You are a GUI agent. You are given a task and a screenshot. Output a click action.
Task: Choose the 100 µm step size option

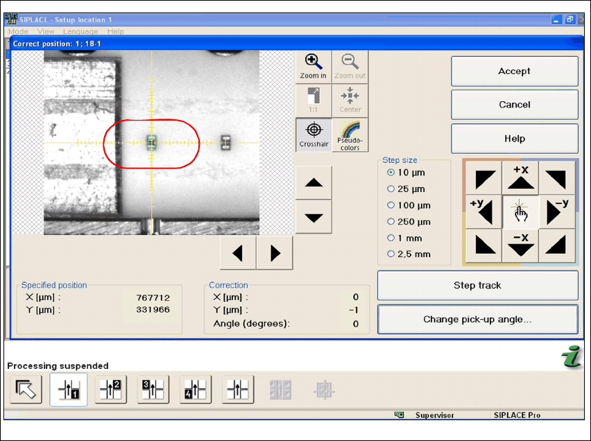391,205
